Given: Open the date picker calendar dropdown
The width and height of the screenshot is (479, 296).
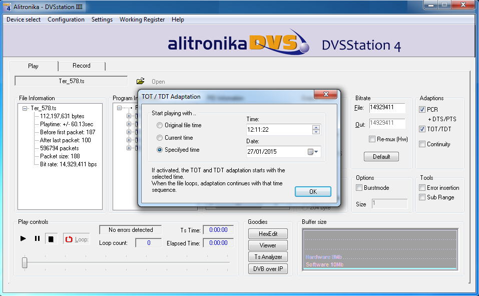Looking at the screenshot, I should [313, 152].
